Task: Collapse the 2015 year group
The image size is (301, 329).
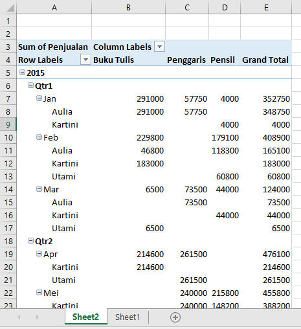Action: pos(22,73)
